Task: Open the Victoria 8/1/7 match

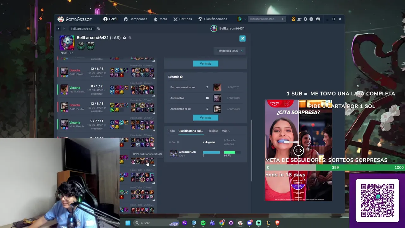Action: coord(106,90)
